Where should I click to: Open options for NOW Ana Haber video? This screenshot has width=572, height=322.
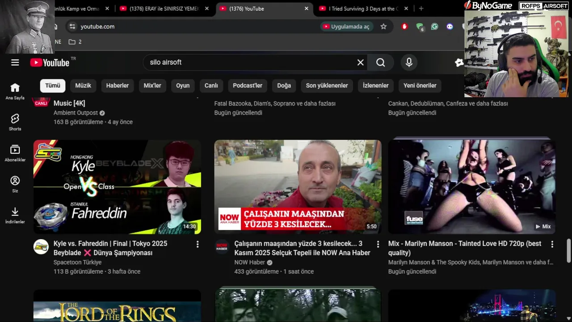coord(378,244)
